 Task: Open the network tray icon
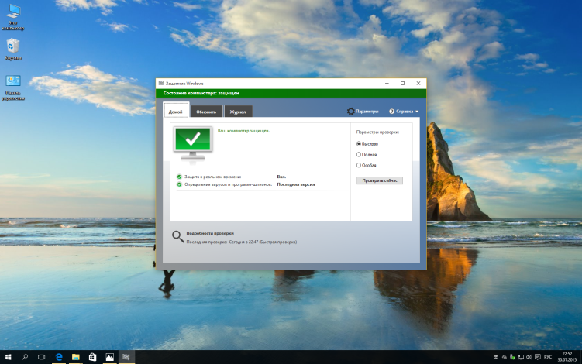click(x=521, y=357)
